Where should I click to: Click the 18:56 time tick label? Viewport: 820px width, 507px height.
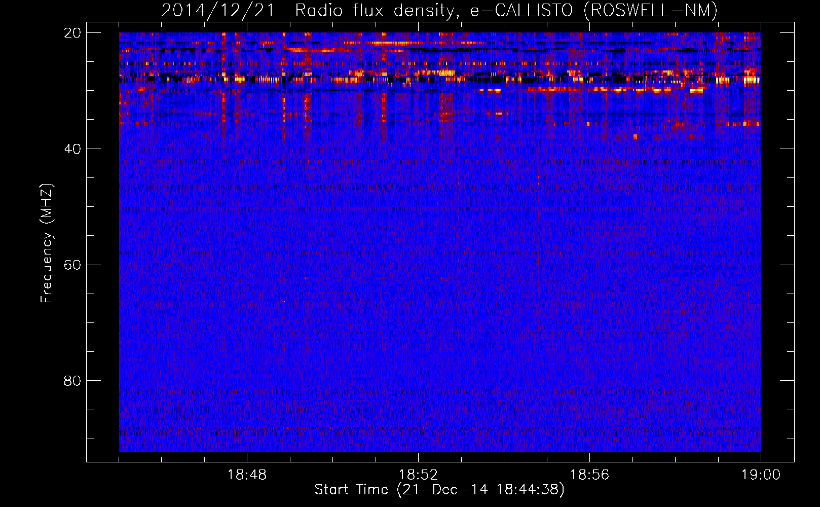click(x=590, y=475)
